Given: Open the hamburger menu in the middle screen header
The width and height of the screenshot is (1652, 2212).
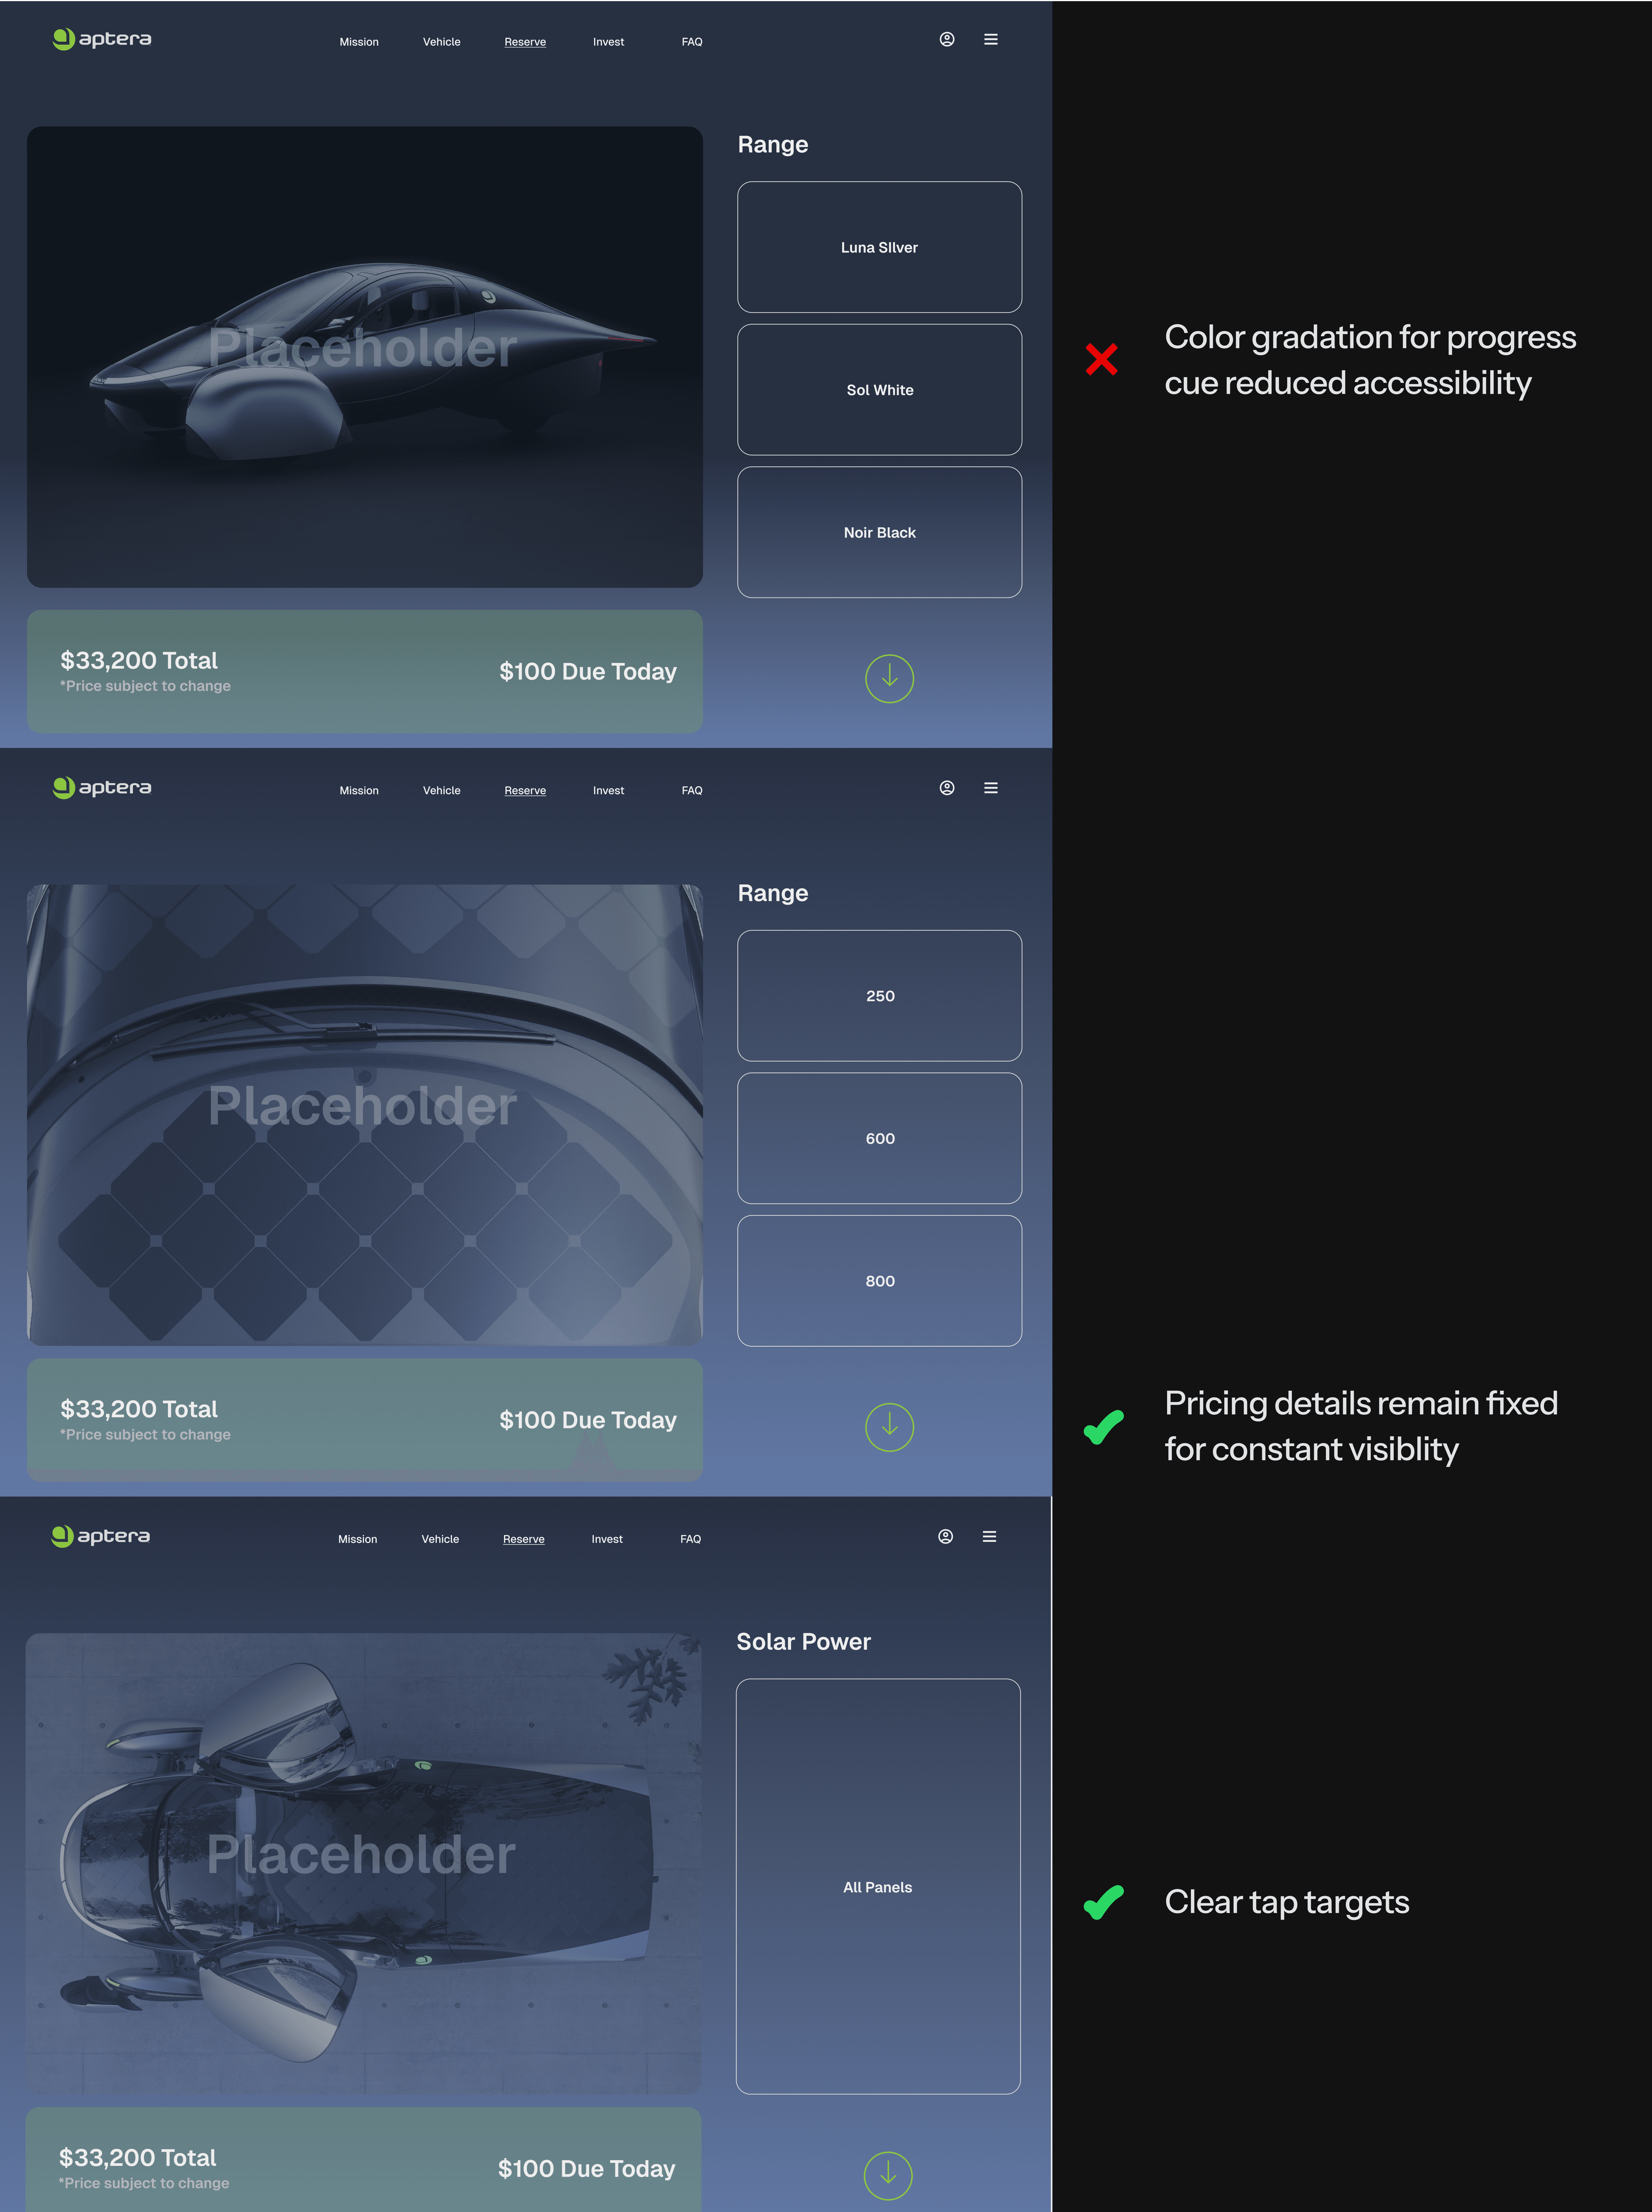Looking at the screenshot, I should point(990,788).
